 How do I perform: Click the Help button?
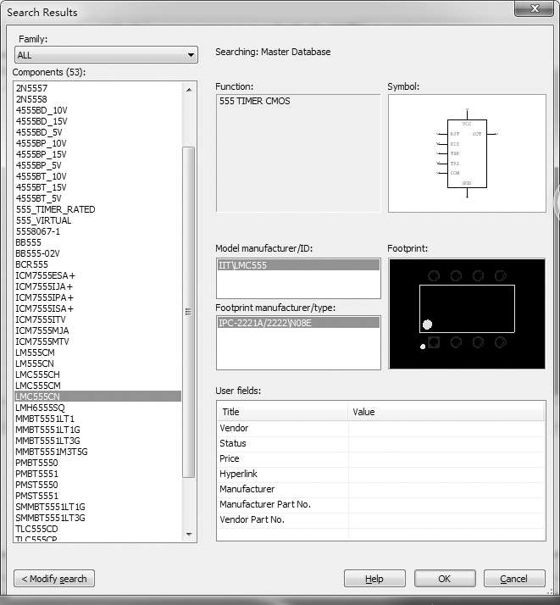[374, 579]
